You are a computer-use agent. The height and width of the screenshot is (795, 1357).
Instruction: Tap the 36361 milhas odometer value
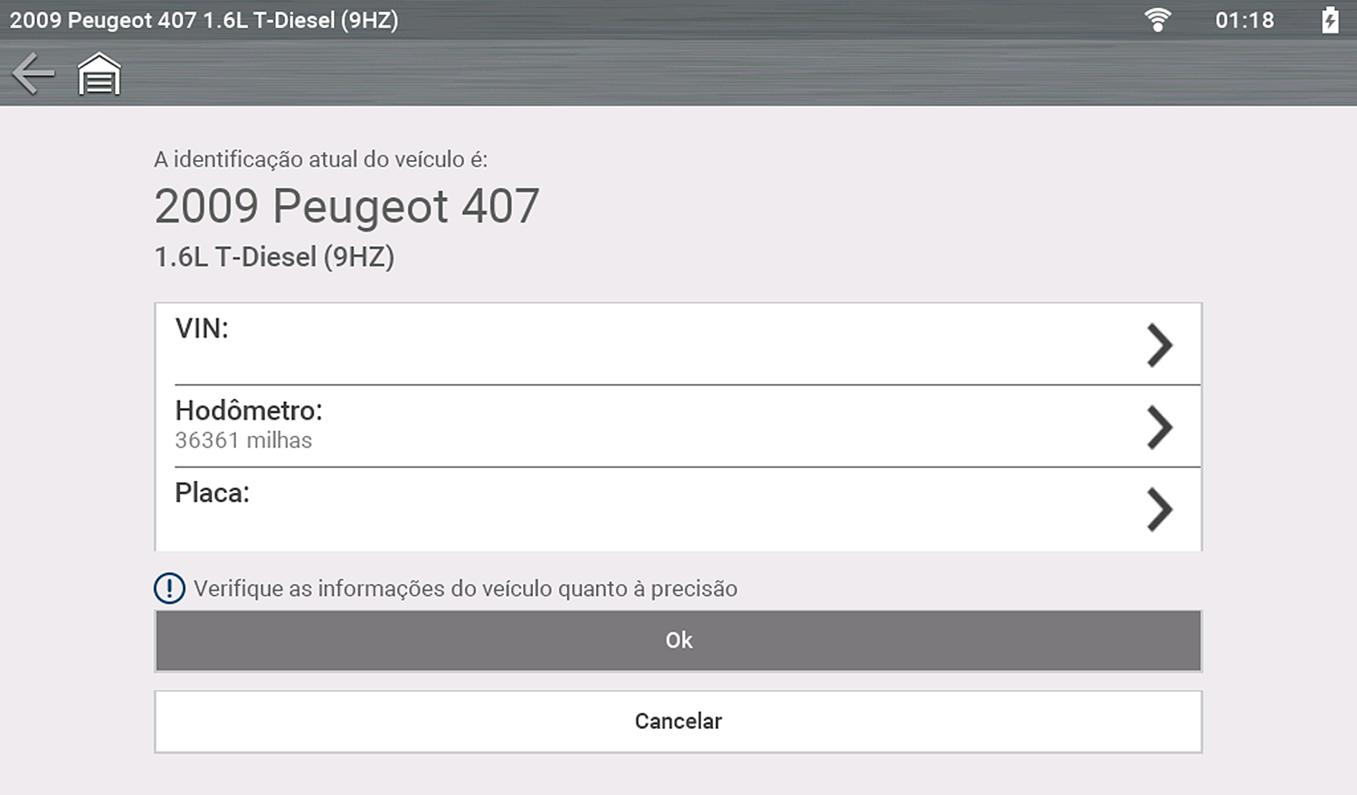tap(243, 440)
